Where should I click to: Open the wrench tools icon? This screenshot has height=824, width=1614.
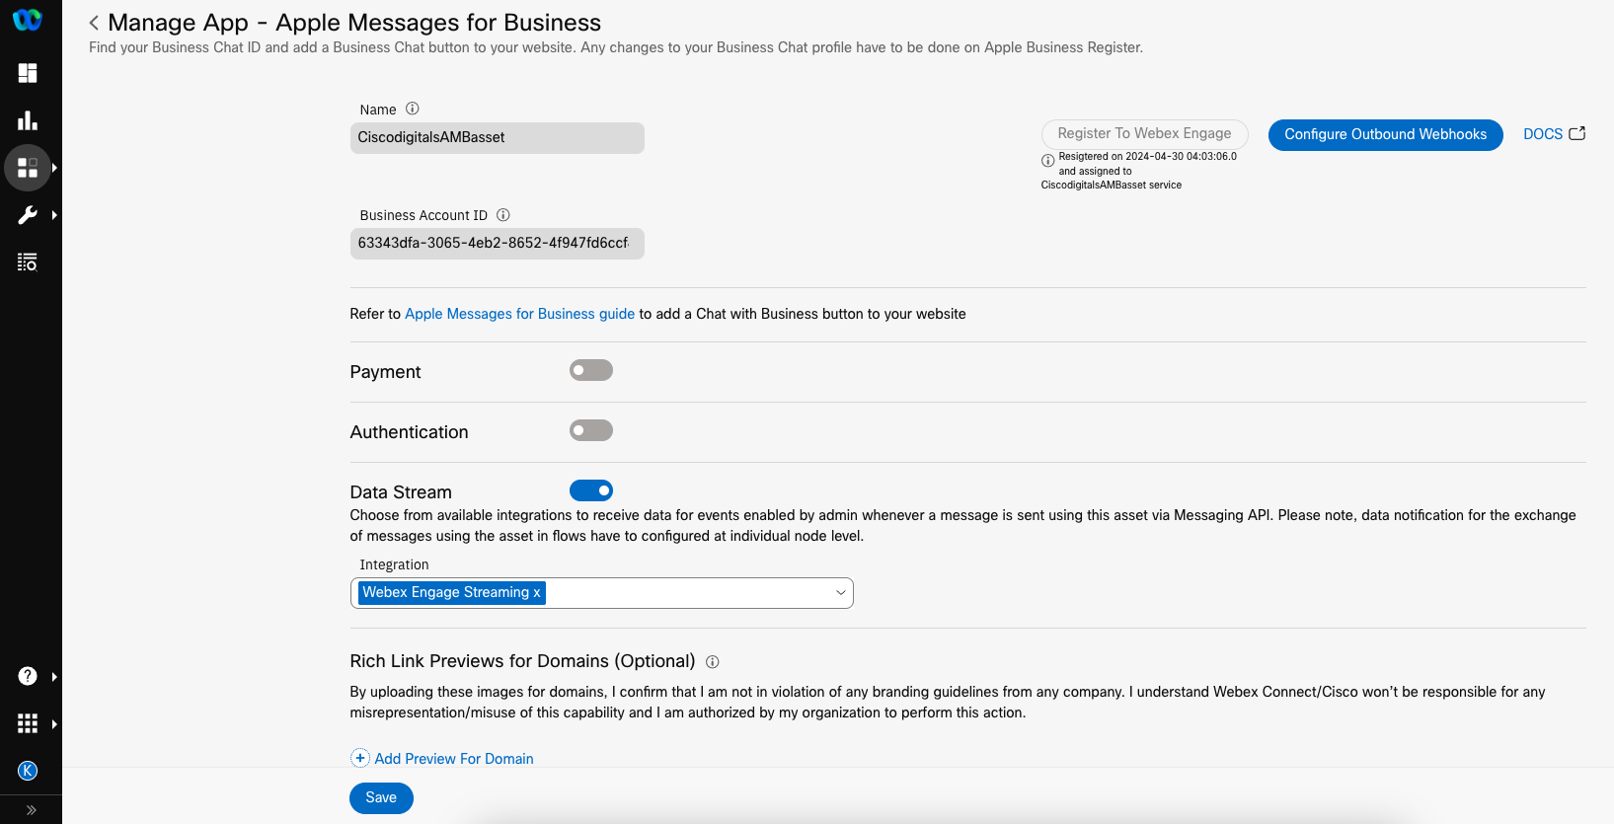click(x=28, y=215)
